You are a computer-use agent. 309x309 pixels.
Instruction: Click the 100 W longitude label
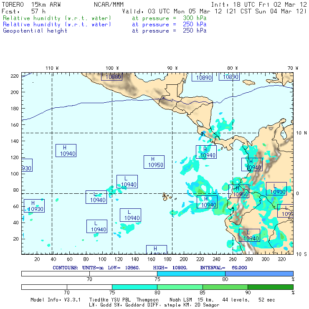pos(112,68)
